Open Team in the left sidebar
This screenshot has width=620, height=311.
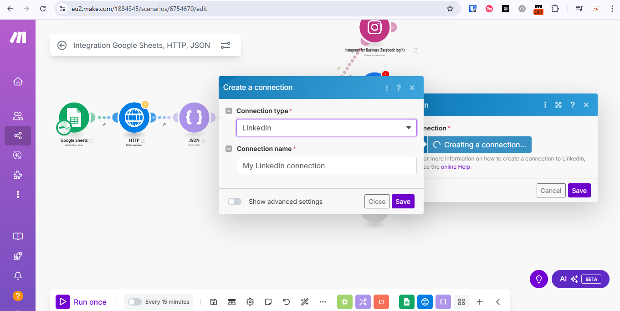[x=18, y=116]
